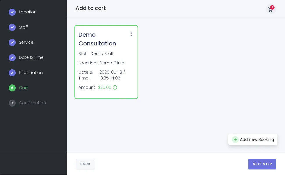Click the Demo Staff value
Screen dimensions: 285x175
tap(102, 54)
